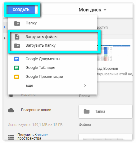Click the Google Docs blue icon
Screen dimensions: 136x143
pyautogui.click(x=16, y=59)
